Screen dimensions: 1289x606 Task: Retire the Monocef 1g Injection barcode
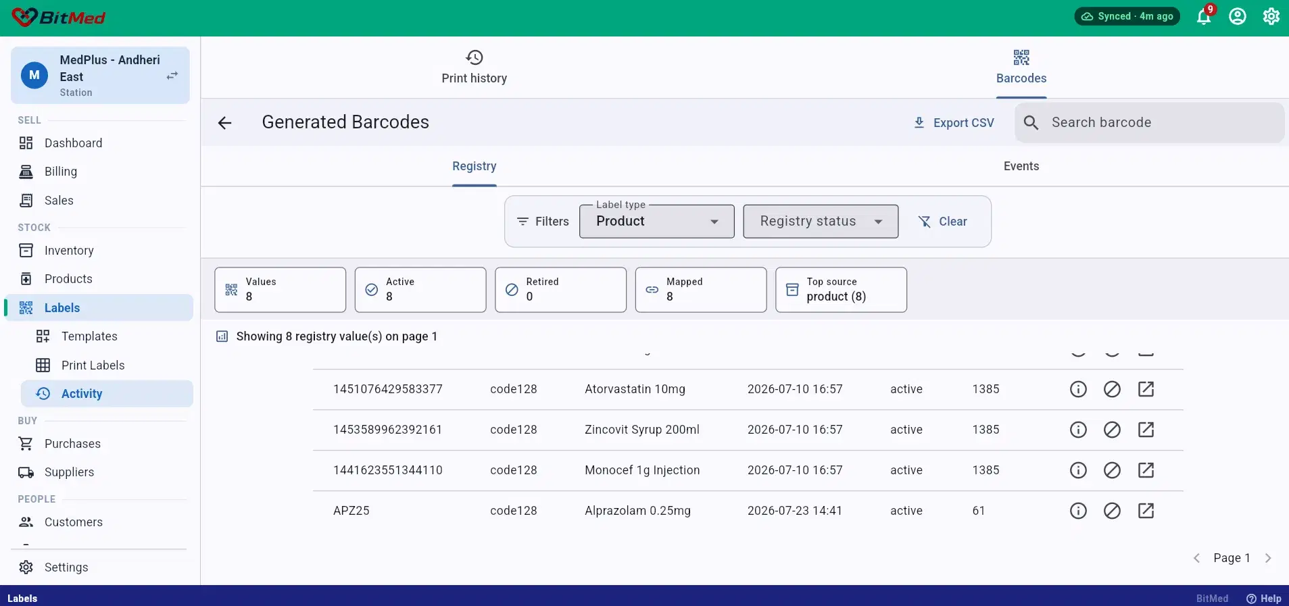(x=1112, y=470)
